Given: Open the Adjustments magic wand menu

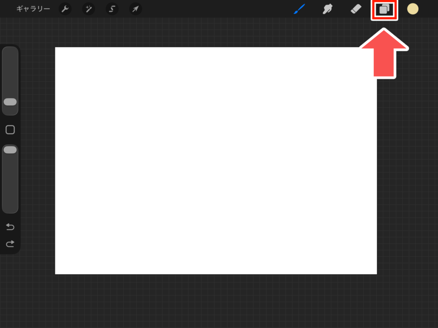Looking at the screenshot, I should coord(89,9).
